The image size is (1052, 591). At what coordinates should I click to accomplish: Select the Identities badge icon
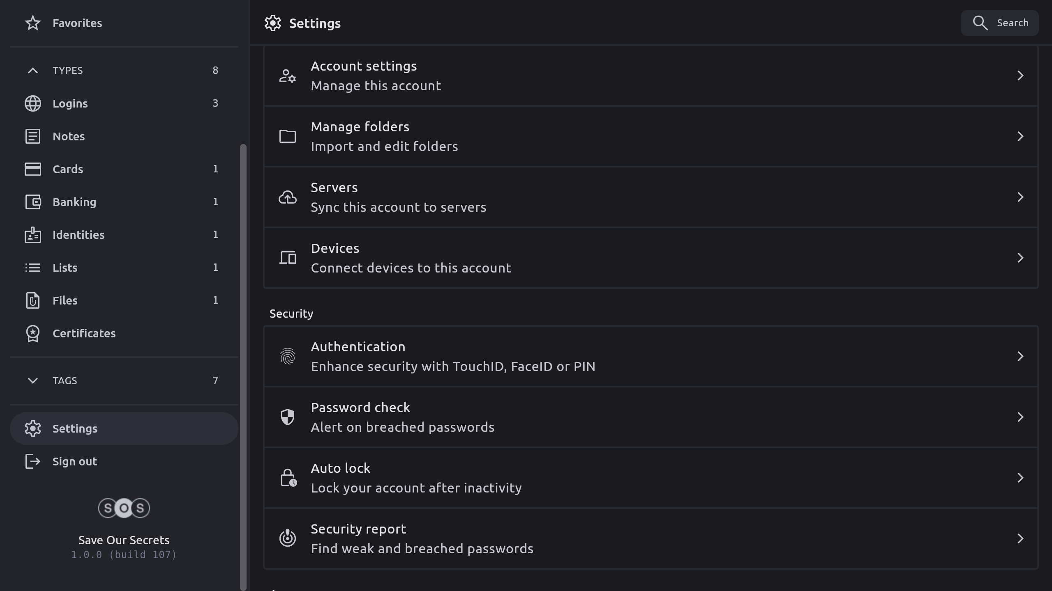click(33, 235)
